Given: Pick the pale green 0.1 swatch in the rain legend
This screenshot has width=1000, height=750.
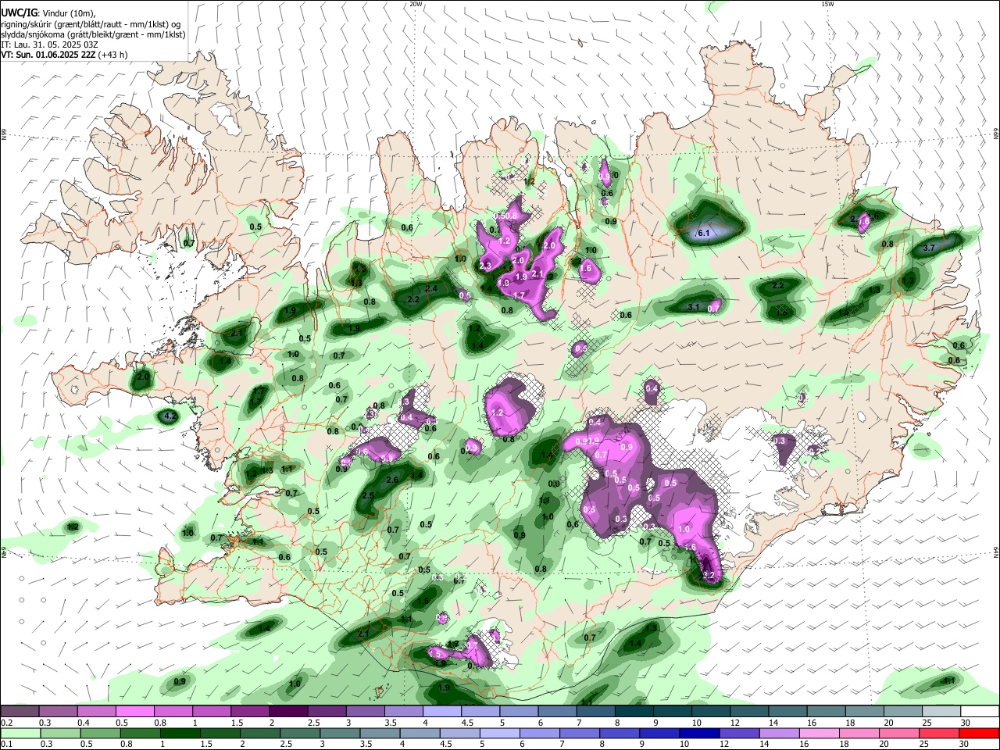Looking at the screenshot, I should pos(20,733).
